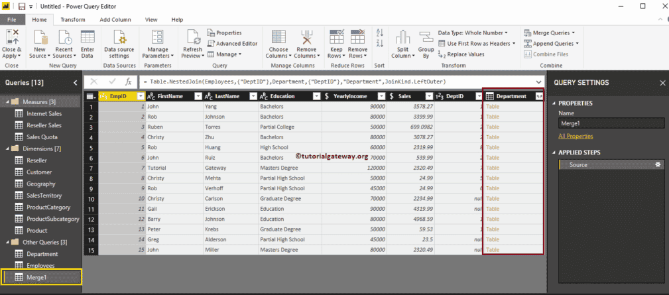Click the Merge Queries button
The height and width of the screenshot is (295, 669).
tap(548, 33)
